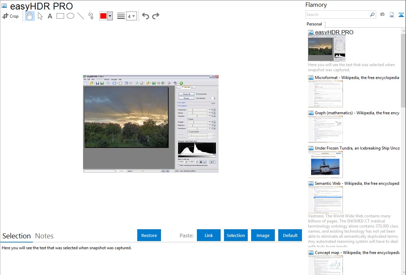Open the line width dropdown showing 4
The image size is (406, 275).
pyautogui.click(x=131, y=16)
